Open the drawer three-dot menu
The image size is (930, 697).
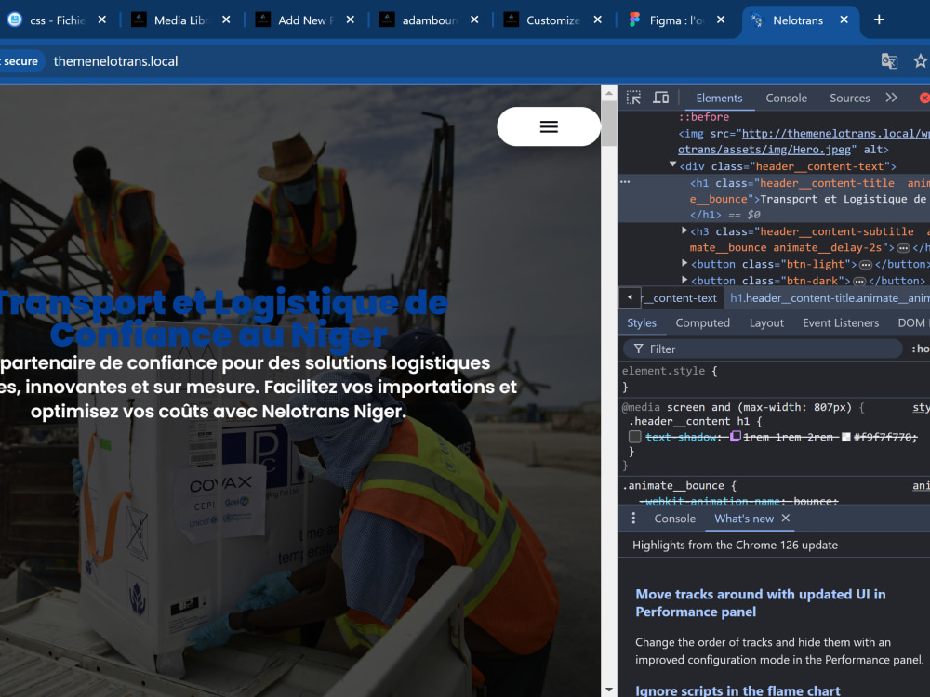(x=633, y=518)
